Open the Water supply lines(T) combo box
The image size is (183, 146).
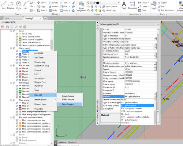[130, 24]
